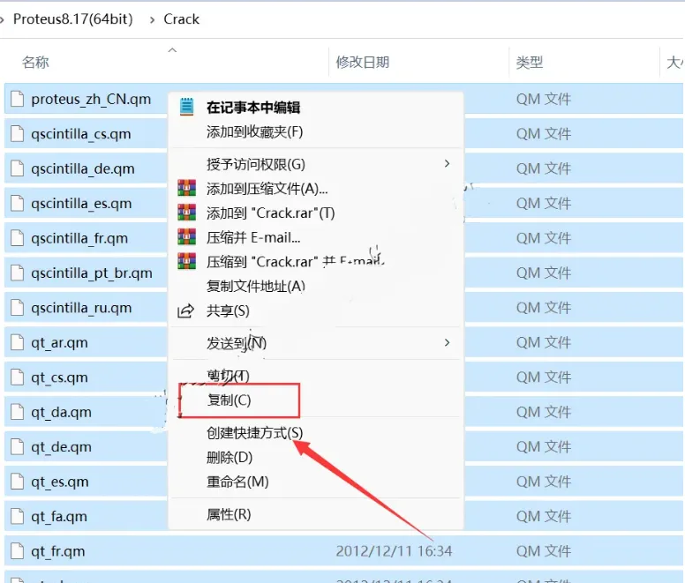Open the 发送到(N) menu entry
Viewport: 685px width, 583px height.
[x=237, y=343]
